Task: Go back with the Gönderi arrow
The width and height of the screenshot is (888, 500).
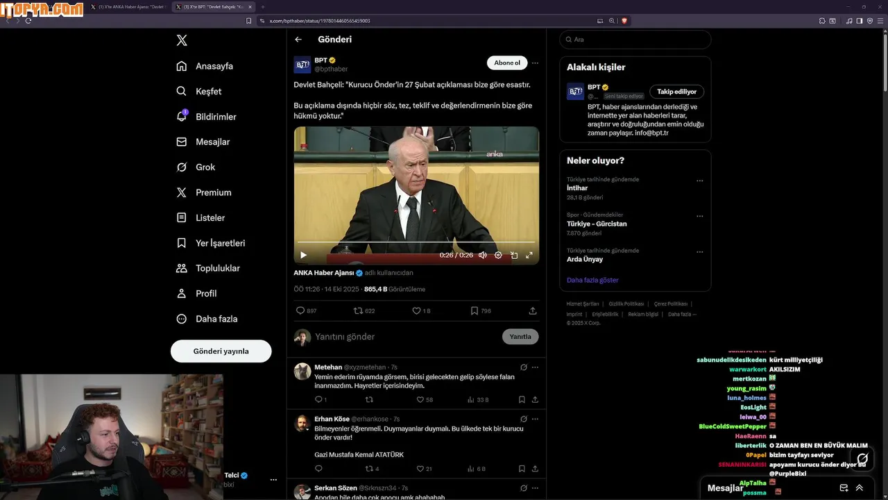Action: 298,40
